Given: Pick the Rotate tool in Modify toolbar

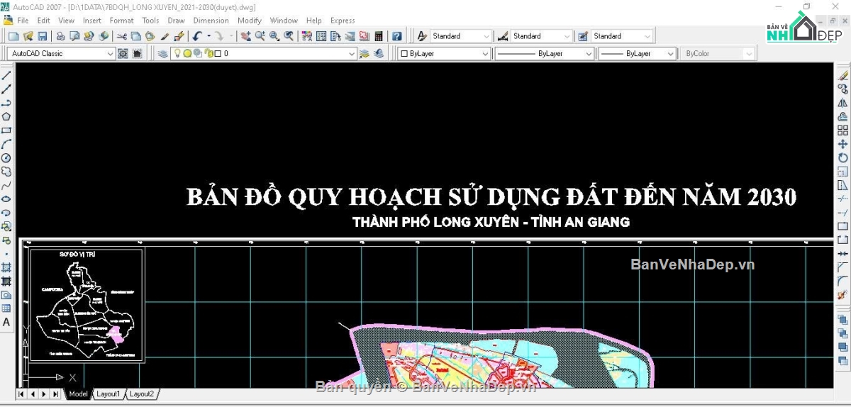Looking at the screenshot, I should [843, 157].
